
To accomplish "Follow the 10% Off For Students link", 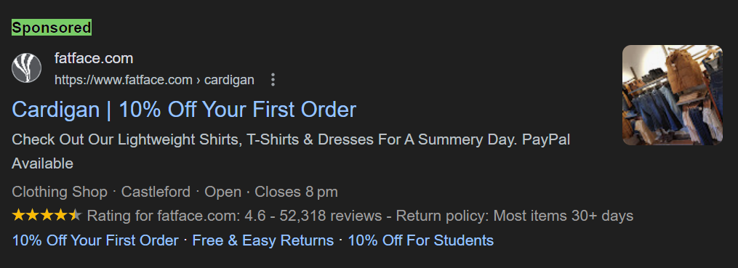I will (421, 240).
